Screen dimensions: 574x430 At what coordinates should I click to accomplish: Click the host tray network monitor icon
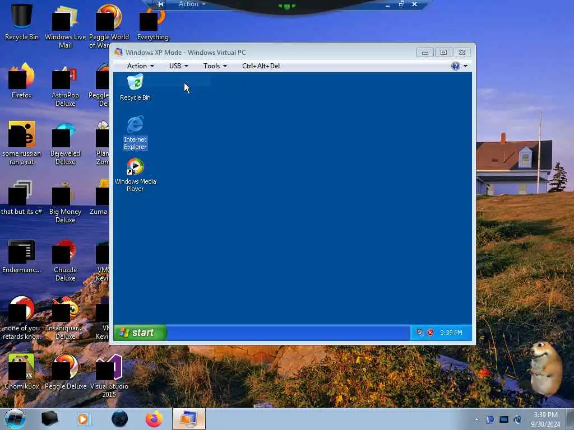click(504, 419)
